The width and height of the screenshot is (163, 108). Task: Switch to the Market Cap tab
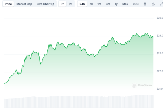(24, 4)
